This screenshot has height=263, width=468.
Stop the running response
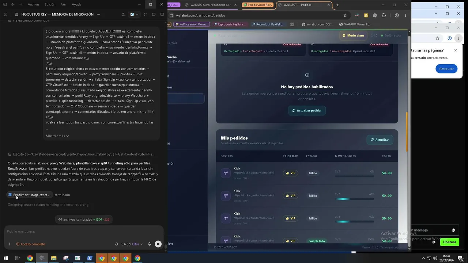(x=158, y=244)
